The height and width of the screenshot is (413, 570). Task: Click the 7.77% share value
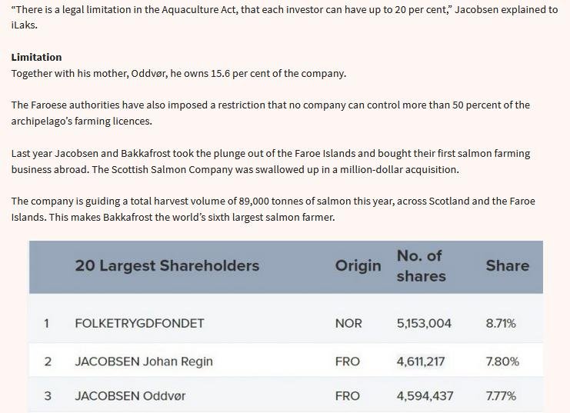point(501,395)
